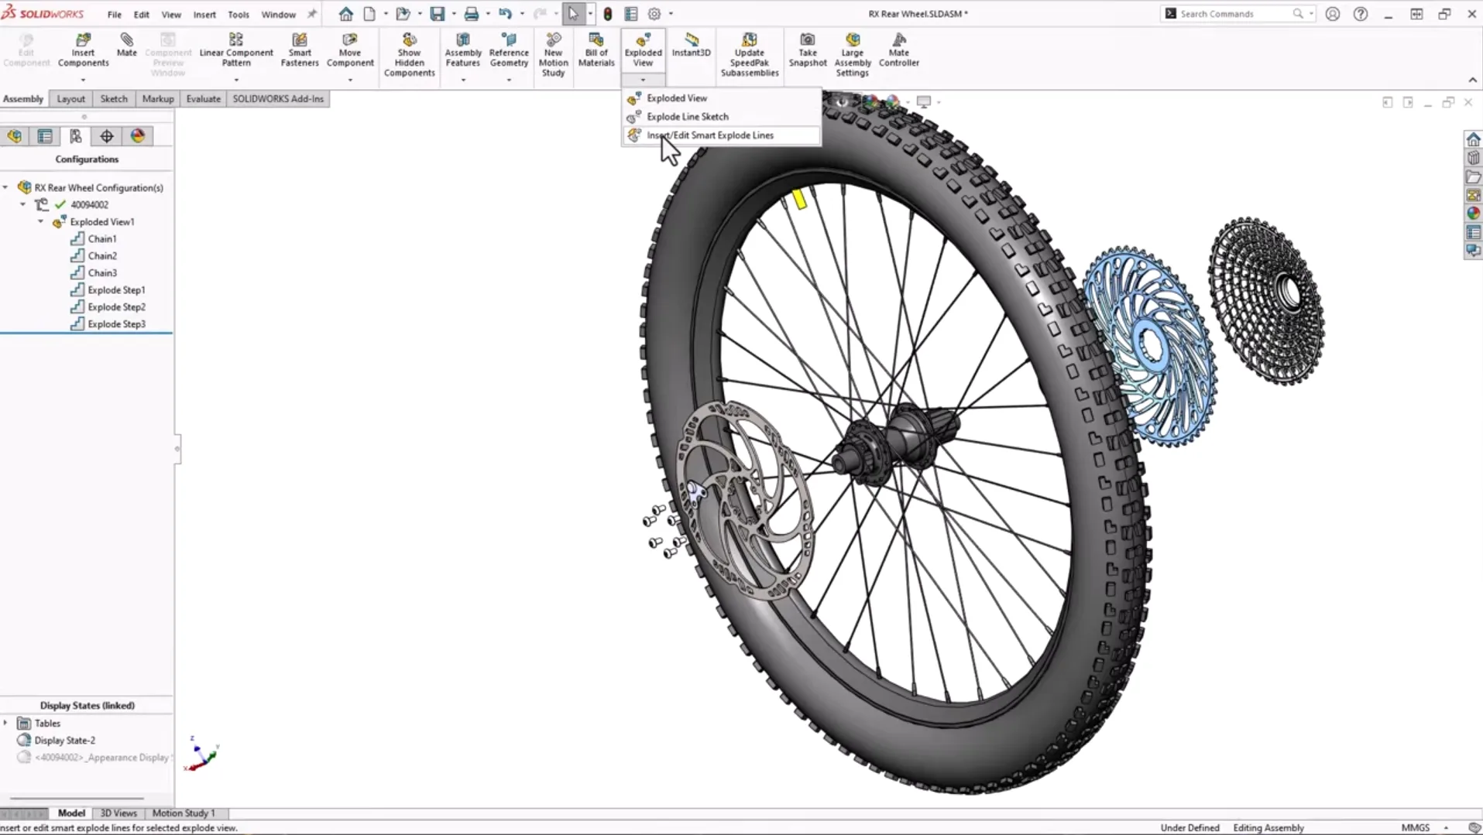Collapse the Exploded View1 tree node
Screen dimensions: 1483x835
41,222
